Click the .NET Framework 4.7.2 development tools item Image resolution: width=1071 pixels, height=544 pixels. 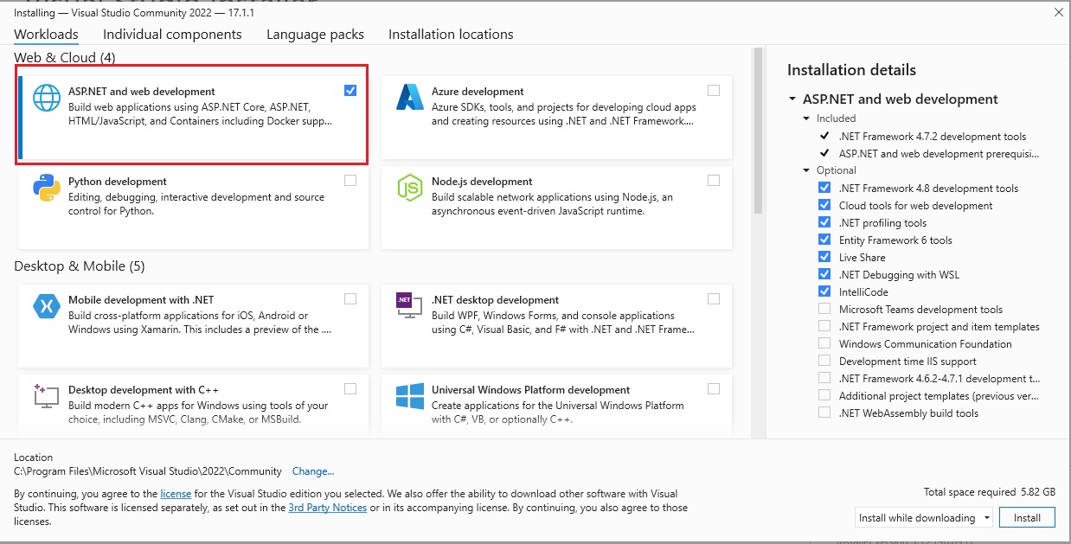click(x=933, y=136)
